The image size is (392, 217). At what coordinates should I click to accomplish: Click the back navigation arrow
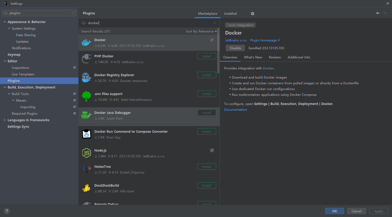tap(378, 13)
